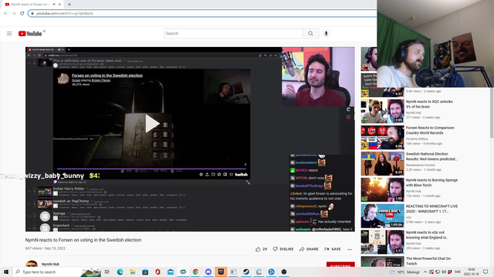Screen dimensions: 494x277
Task: Click the Country World Records thumbnail
Action: coord(383,138)
